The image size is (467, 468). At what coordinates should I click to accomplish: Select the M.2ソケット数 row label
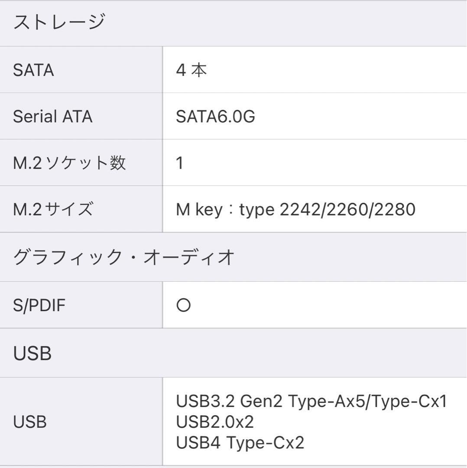click(x=69, y=163)
